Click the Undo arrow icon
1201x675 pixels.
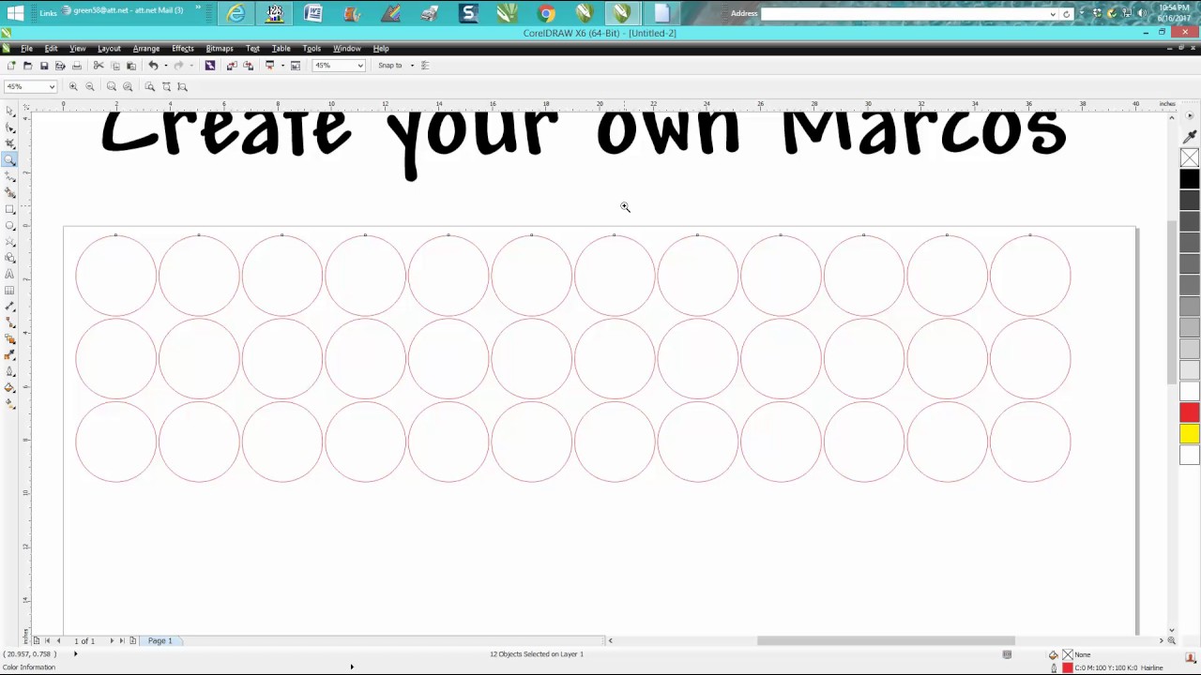(153, 66)
